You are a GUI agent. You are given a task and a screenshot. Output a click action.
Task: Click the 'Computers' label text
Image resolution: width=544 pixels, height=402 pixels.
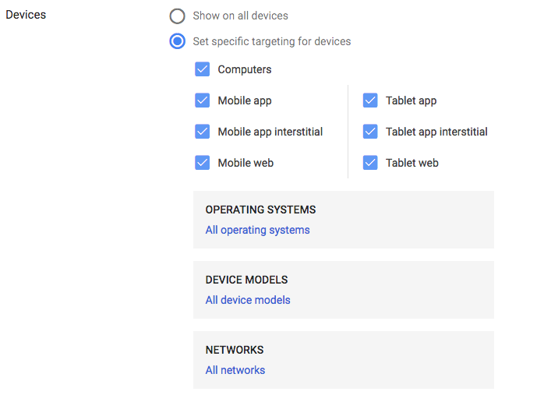pyautogui.click(x=245, y=69)
